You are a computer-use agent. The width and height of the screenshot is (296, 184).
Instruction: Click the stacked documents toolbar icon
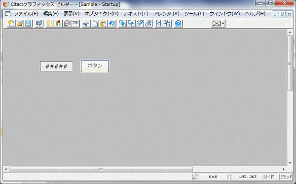point(67,24)
